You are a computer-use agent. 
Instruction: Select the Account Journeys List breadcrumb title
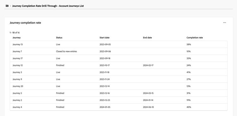pos(48,6)
